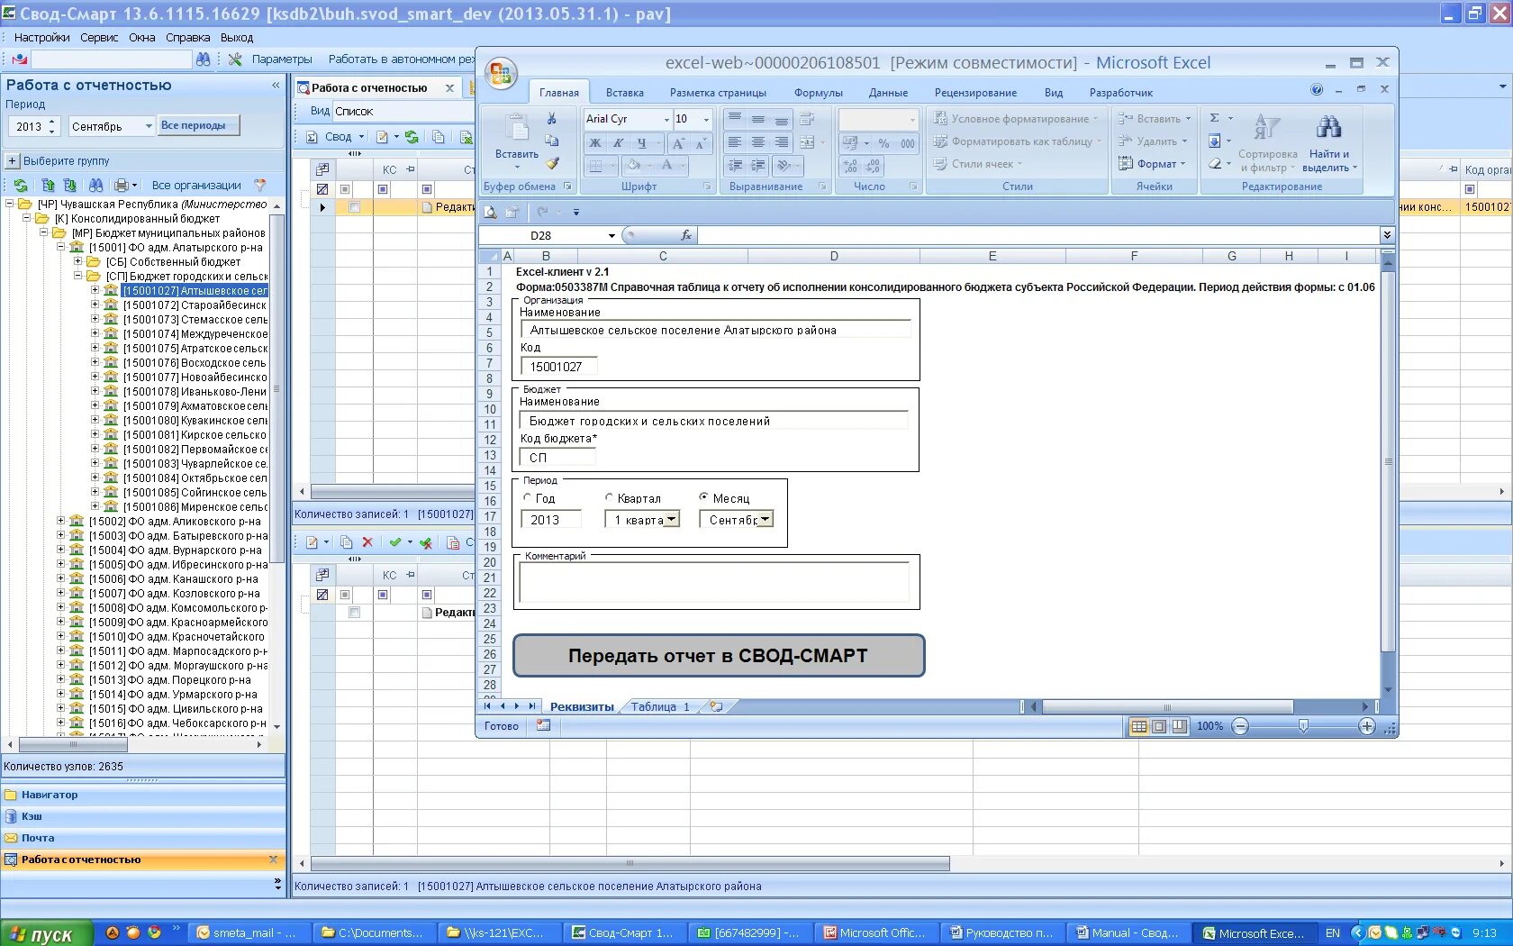
Task: Toggle filter box under КС column in upper grid
Action: [384, 189]
